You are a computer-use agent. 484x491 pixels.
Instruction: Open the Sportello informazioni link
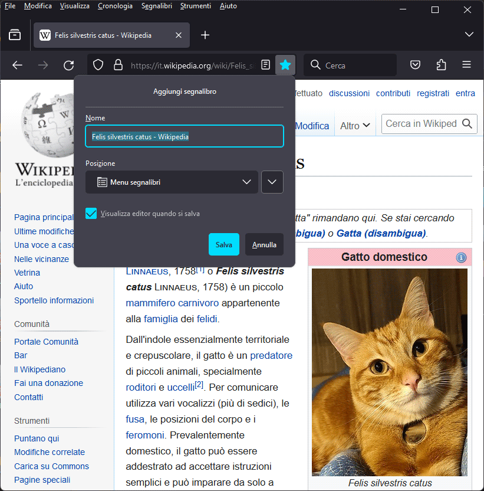coord(54,300)
